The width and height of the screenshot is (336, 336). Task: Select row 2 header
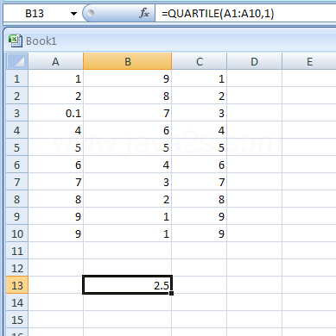coord(17,96)
